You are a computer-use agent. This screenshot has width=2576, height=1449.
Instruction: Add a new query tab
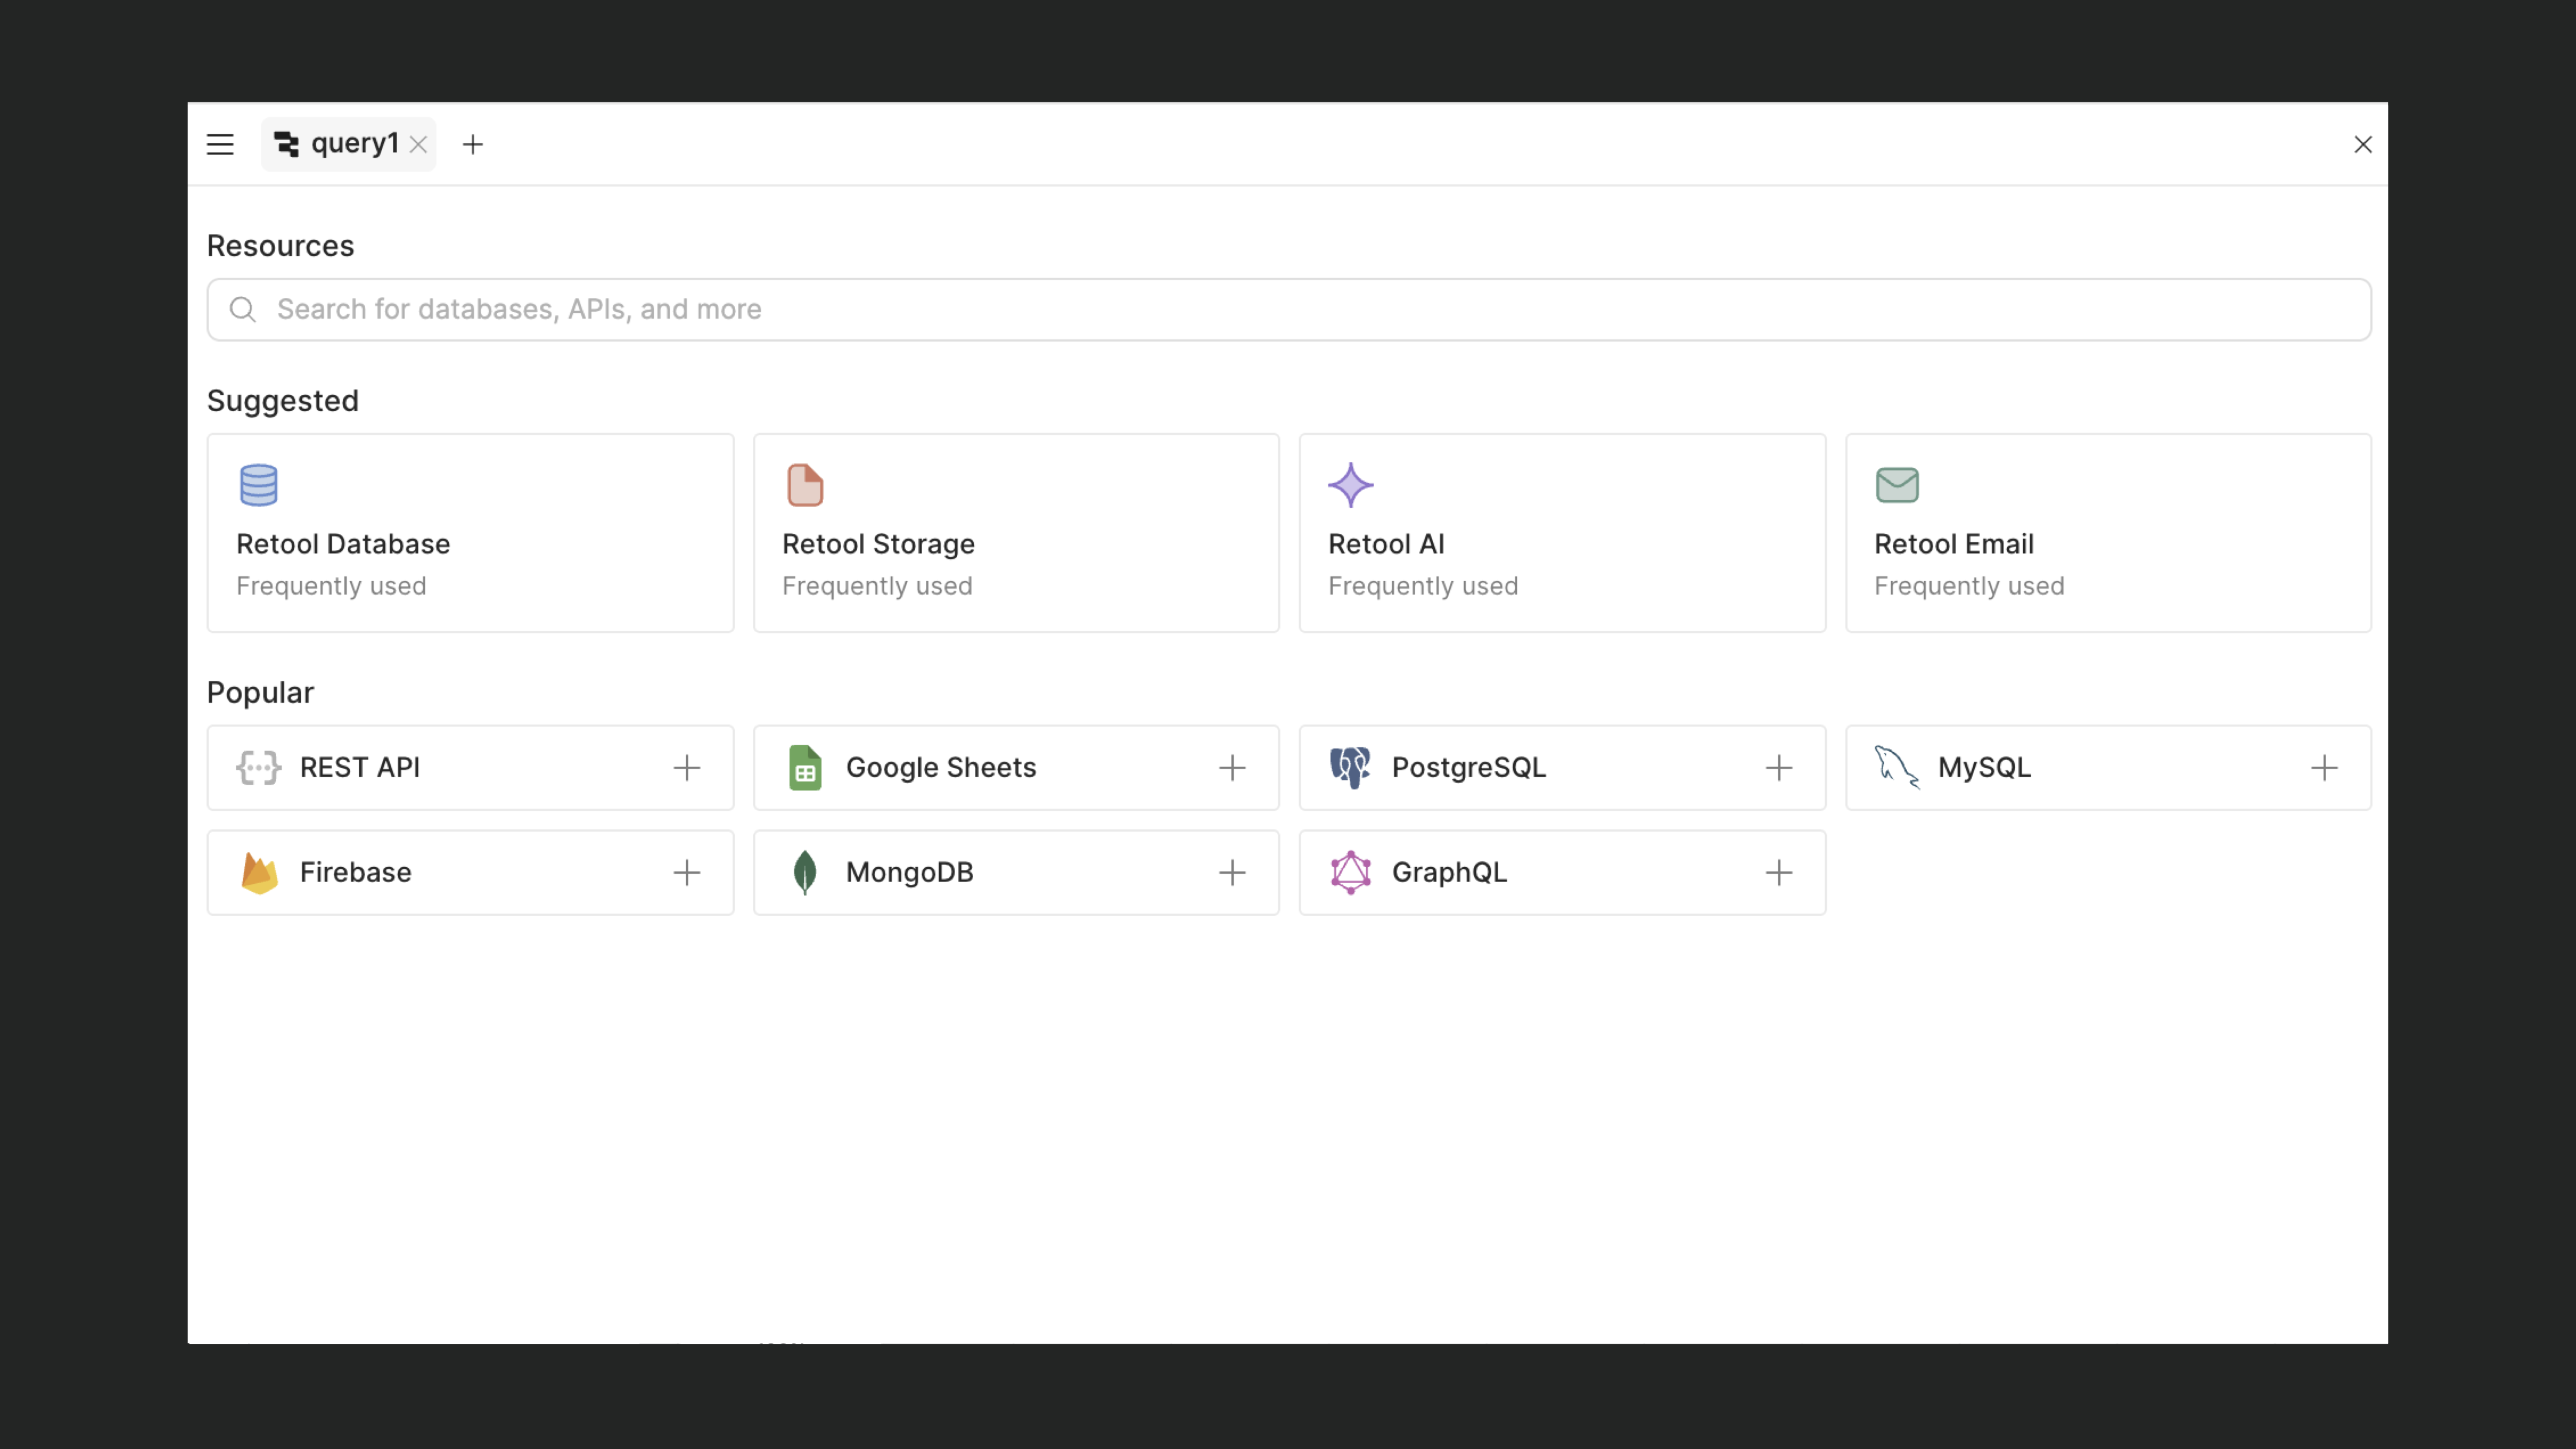pyautogui.click(x=473, y=145)
